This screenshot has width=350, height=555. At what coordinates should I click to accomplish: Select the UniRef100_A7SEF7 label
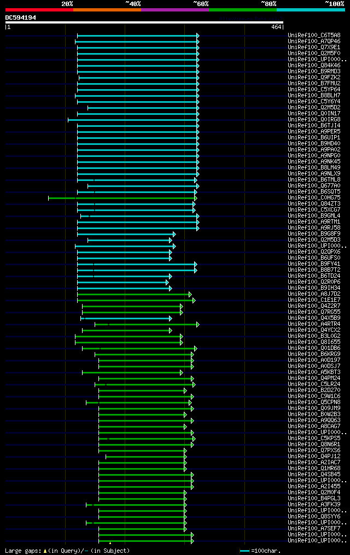coord(314,529)
